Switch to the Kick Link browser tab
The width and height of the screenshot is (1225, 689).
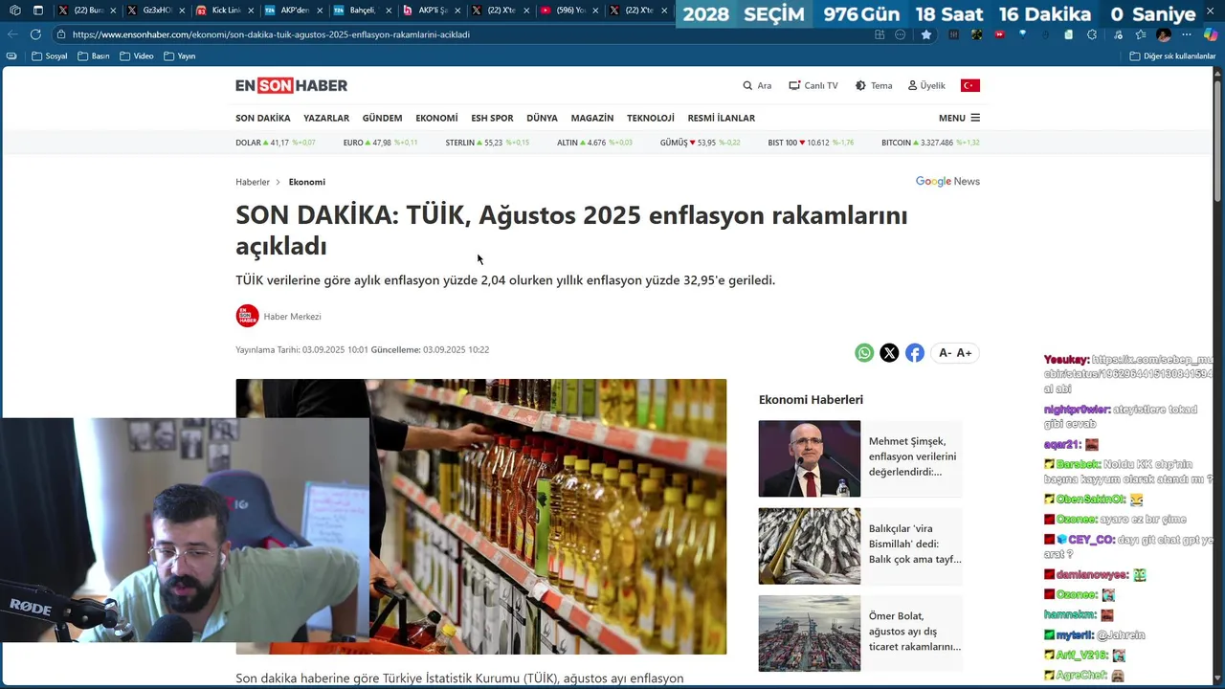(225, 11)
